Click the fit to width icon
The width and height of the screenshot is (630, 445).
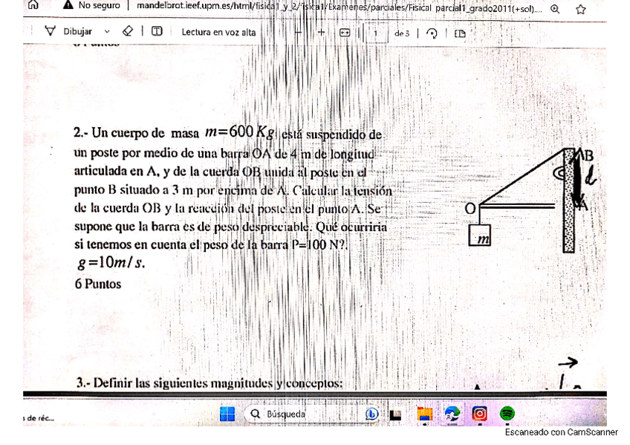(344, 33)
